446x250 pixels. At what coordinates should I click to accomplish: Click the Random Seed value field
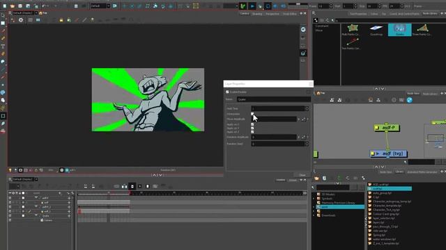(x=277, y=144)
